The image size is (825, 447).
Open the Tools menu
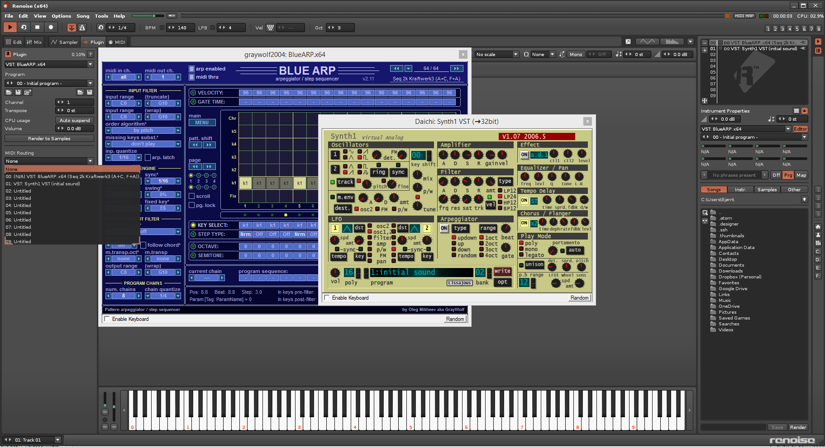point(101,16)
